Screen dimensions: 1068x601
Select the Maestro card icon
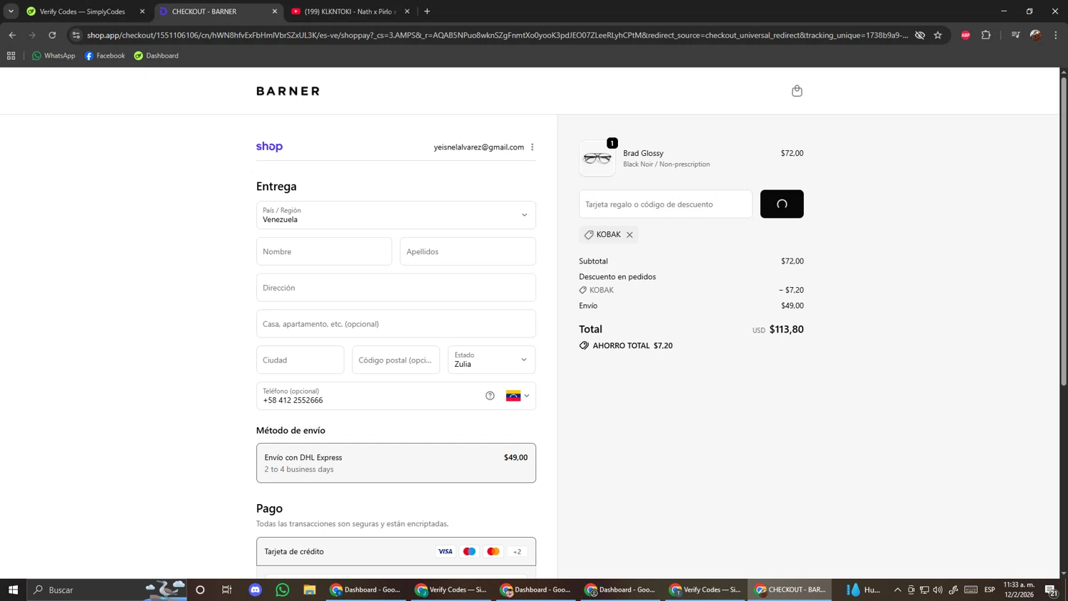coord(469,551)
